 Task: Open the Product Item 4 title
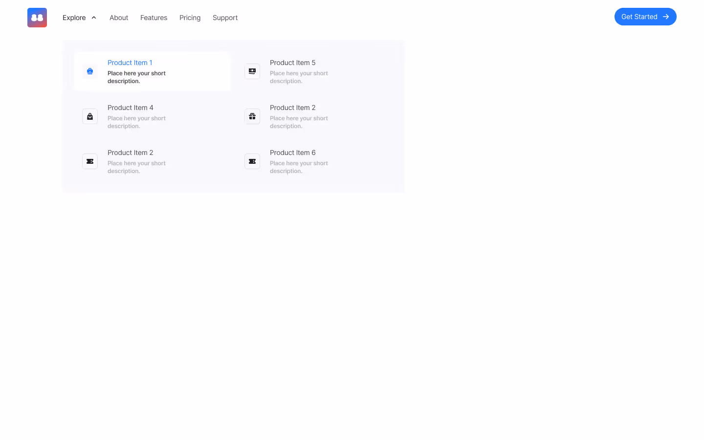pos(131,108)
